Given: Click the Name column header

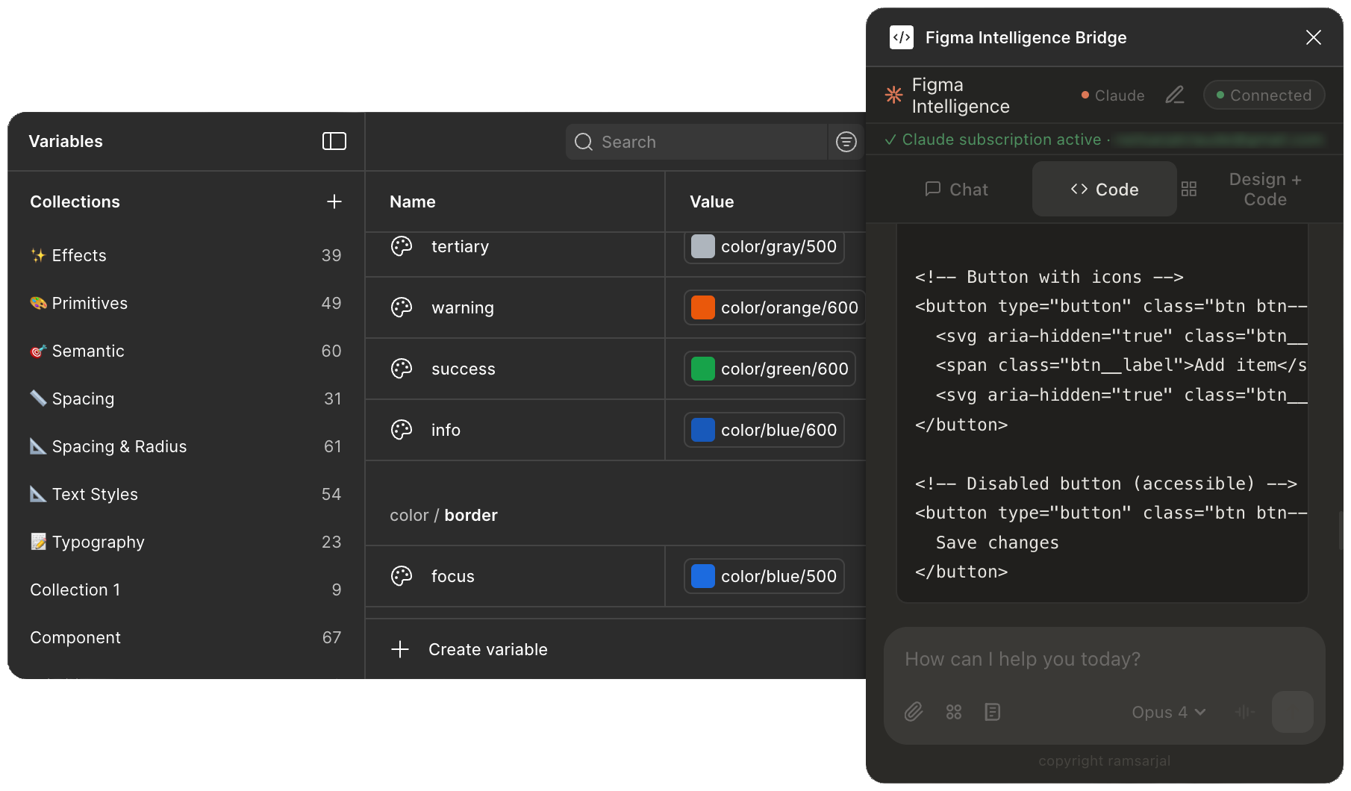Looking at the screenshot, I should (x=413, y=201).
